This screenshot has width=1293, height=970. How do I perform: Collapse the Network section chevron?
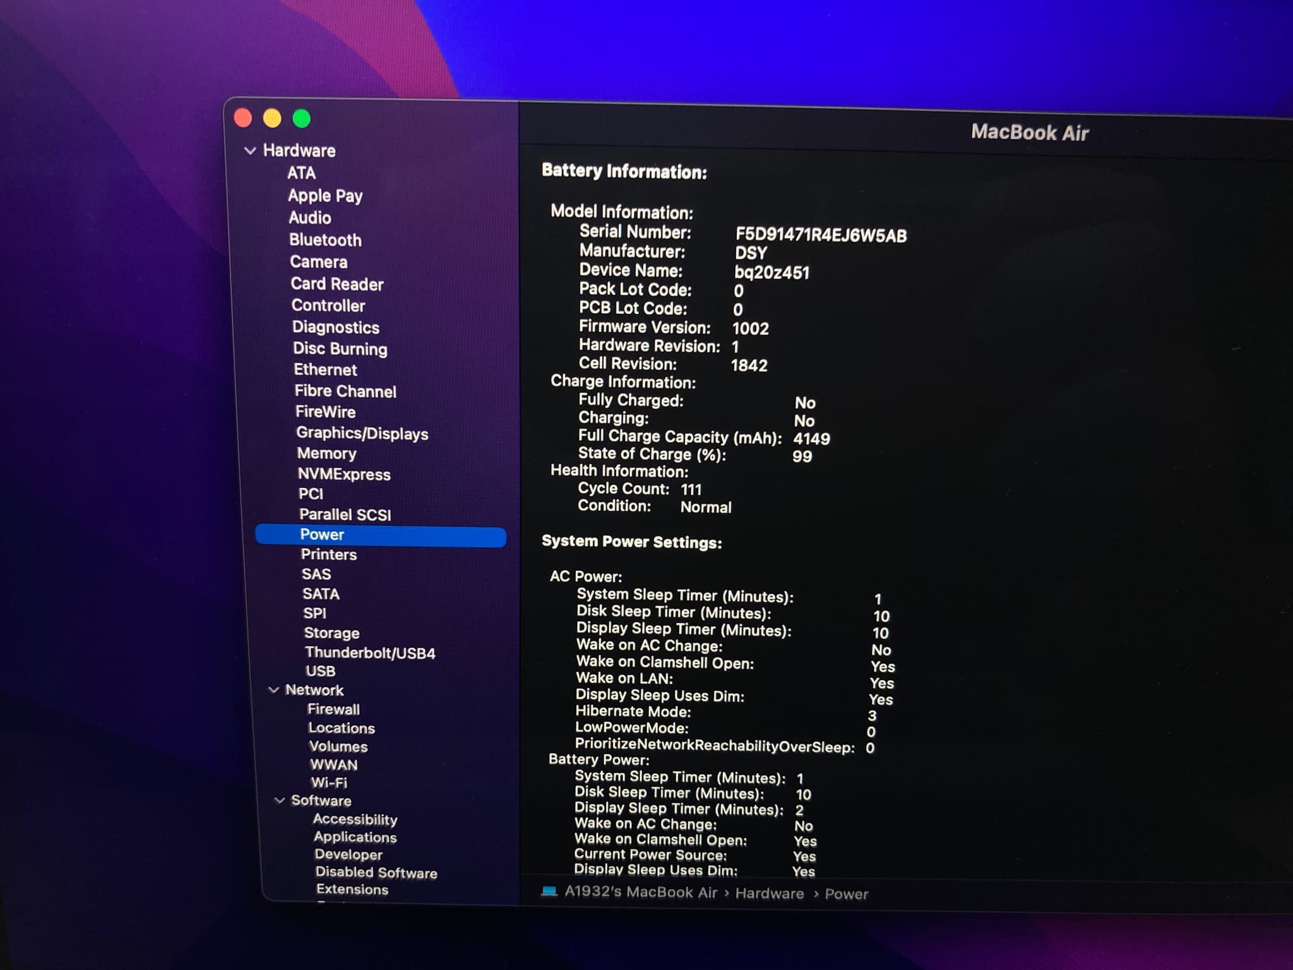click(273, 690)
